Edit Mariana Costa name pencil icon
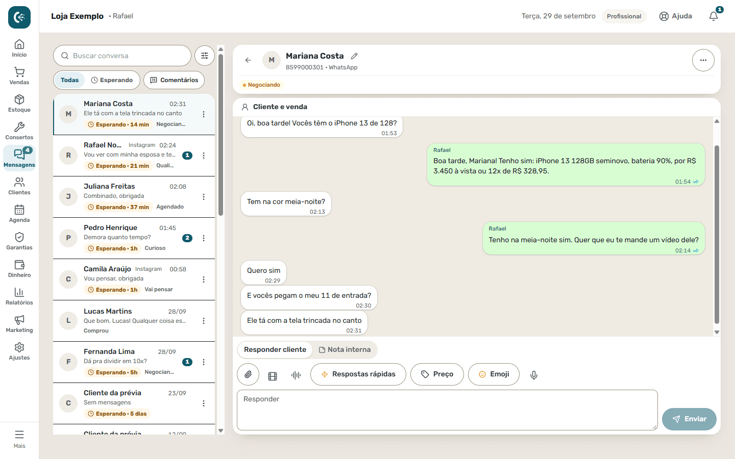Image resolution: width=735 pixels, height=459 pixels. 354,56
